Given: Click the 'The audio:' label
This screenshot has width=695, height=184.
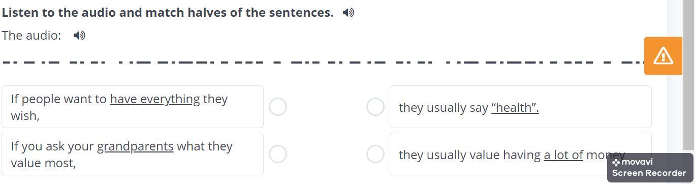Looking at the screenshot, I should pos(31,36).
